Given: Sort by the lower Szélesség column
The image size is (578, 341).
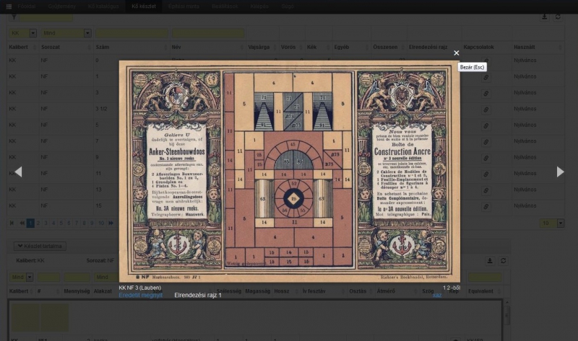Looking at the screenshot, I should pos(228,291).
